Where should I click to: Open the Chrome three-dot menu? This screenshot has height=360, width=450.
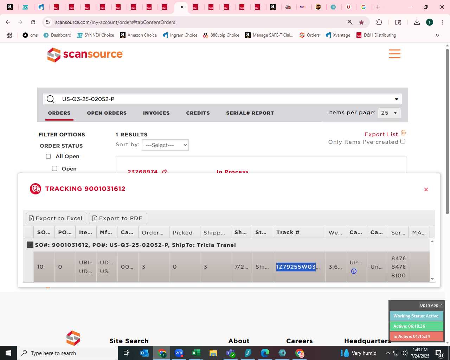pyautogui.click(x=442, y=22)
